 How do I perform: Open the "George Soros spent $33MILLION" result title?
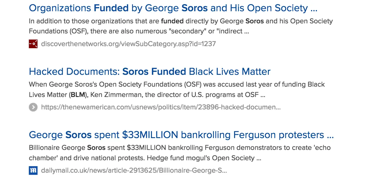tap(181, 135)
